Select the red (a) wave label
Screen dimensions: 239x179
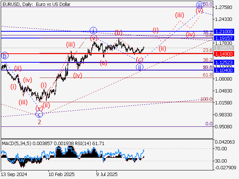103,63
